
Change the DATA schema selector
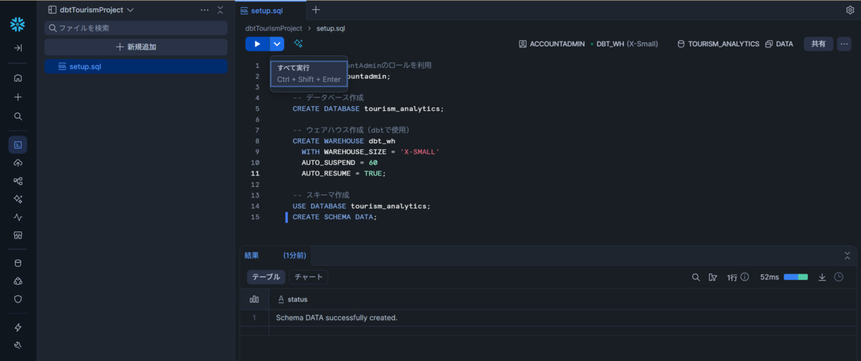click(779, 44)
